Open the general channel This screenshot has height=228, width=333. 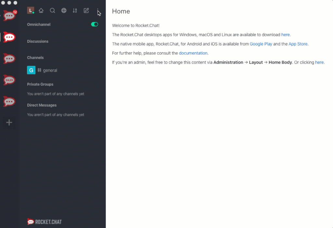[x=63, y=70]
